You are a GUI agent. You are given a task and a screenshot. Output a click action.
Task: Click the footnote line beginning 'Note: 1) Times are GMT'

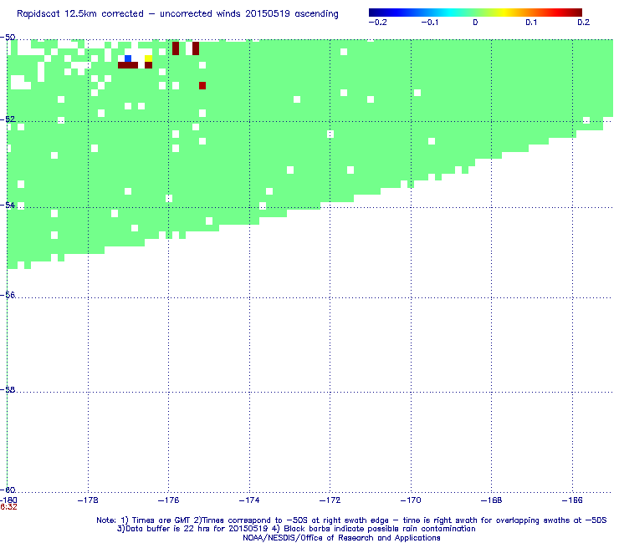tap(351, 520)
